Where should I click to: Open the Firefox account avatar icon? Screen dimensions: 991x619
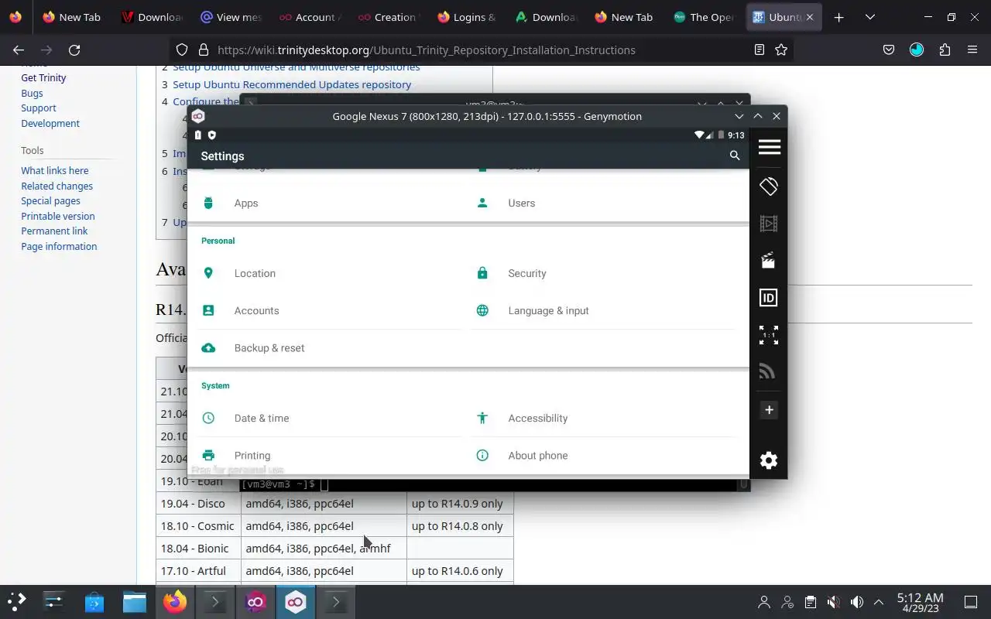(917, 50)
